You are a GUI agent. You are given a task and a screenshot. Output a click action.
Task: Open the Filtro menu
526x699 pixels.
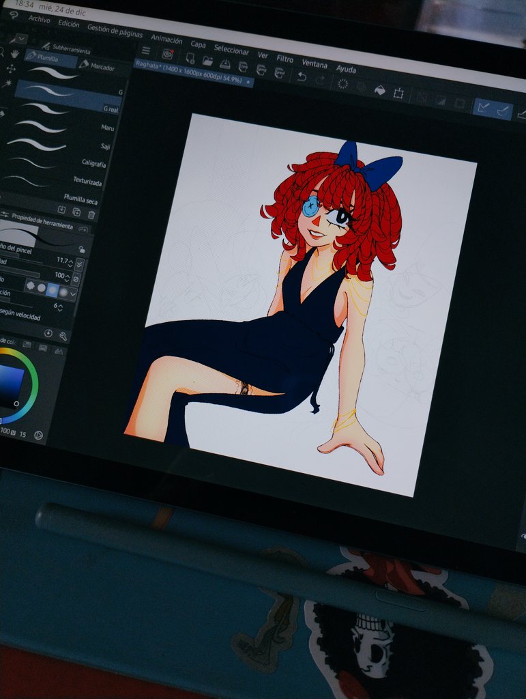point(285,59)
